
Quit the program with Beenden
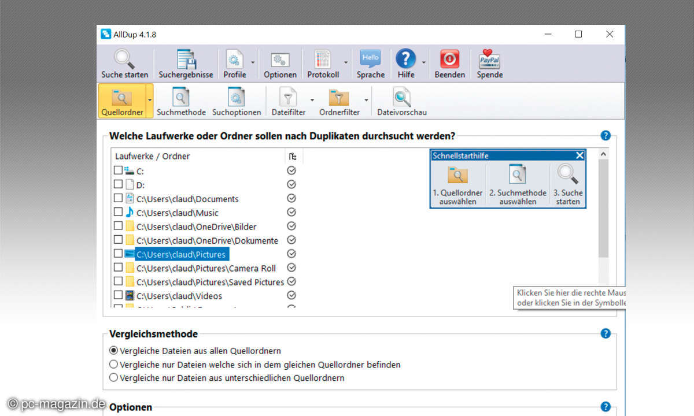point(450,64)
